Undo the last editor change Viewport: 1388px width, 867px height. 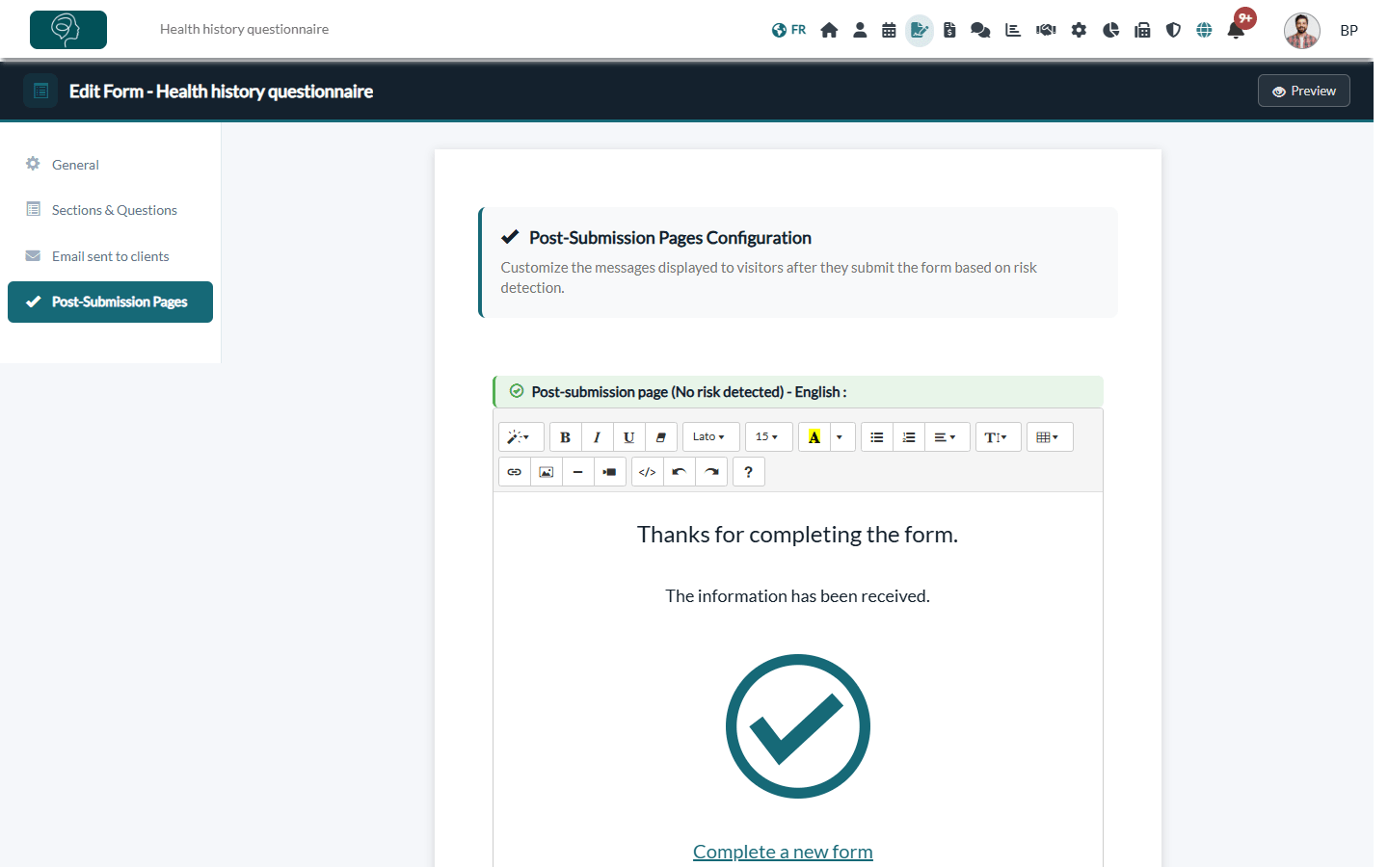(x=680, y=472)
